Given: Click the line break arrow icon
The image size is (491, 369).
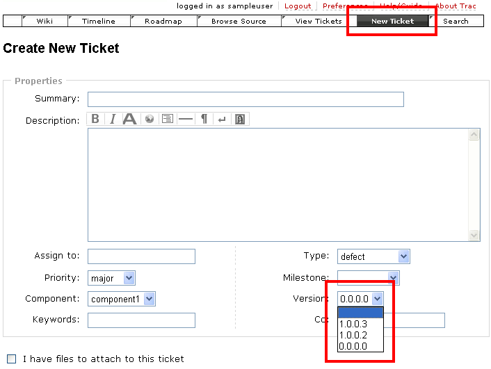Looking at the screenshot, I should [222, 119].
